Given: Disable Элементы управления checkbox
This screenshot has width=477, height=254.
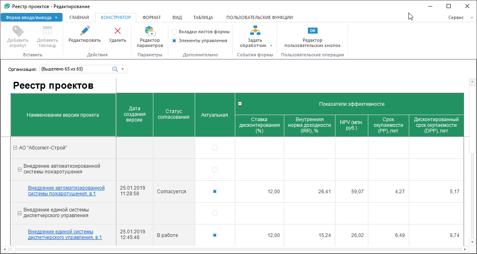Looking at the screenshot, I should (174, 41).
